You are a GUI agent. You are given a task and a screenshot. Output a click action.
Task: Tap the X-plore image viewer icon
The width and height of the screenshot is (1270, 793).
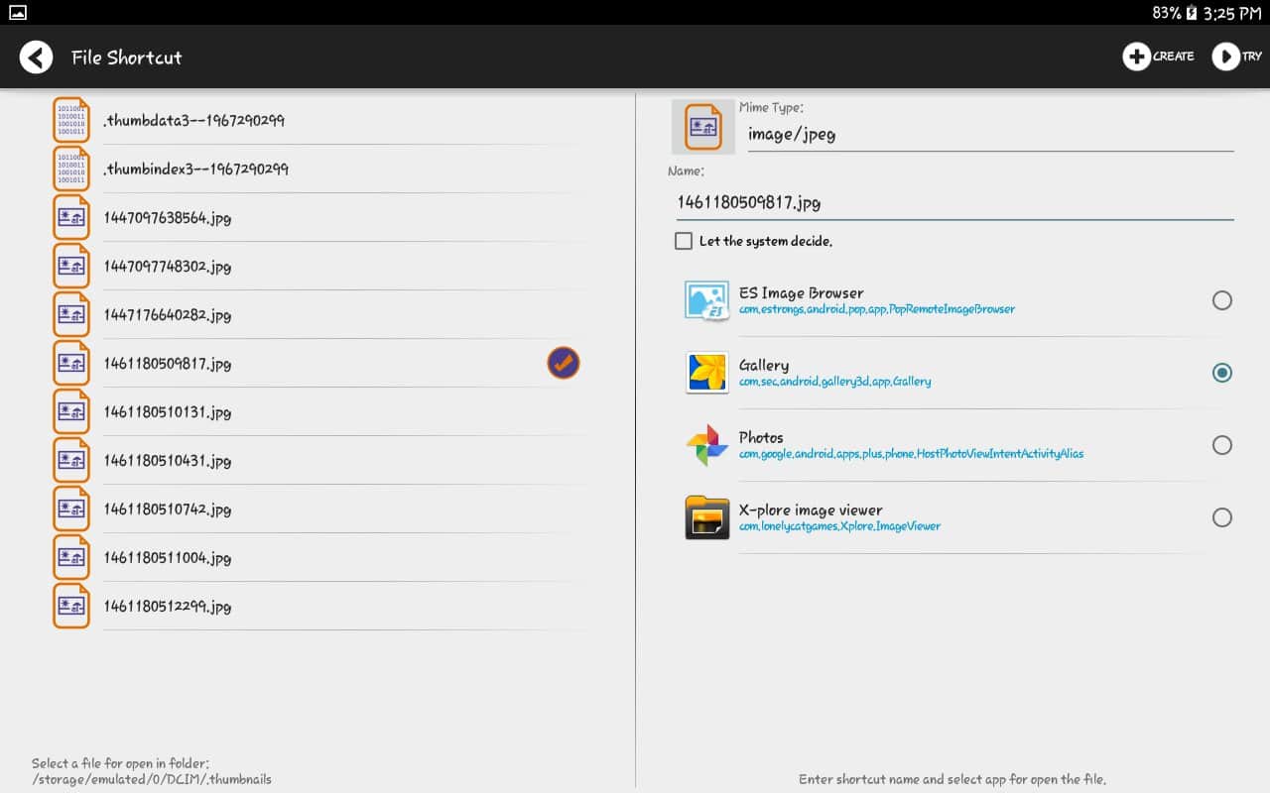click(706, 517)
